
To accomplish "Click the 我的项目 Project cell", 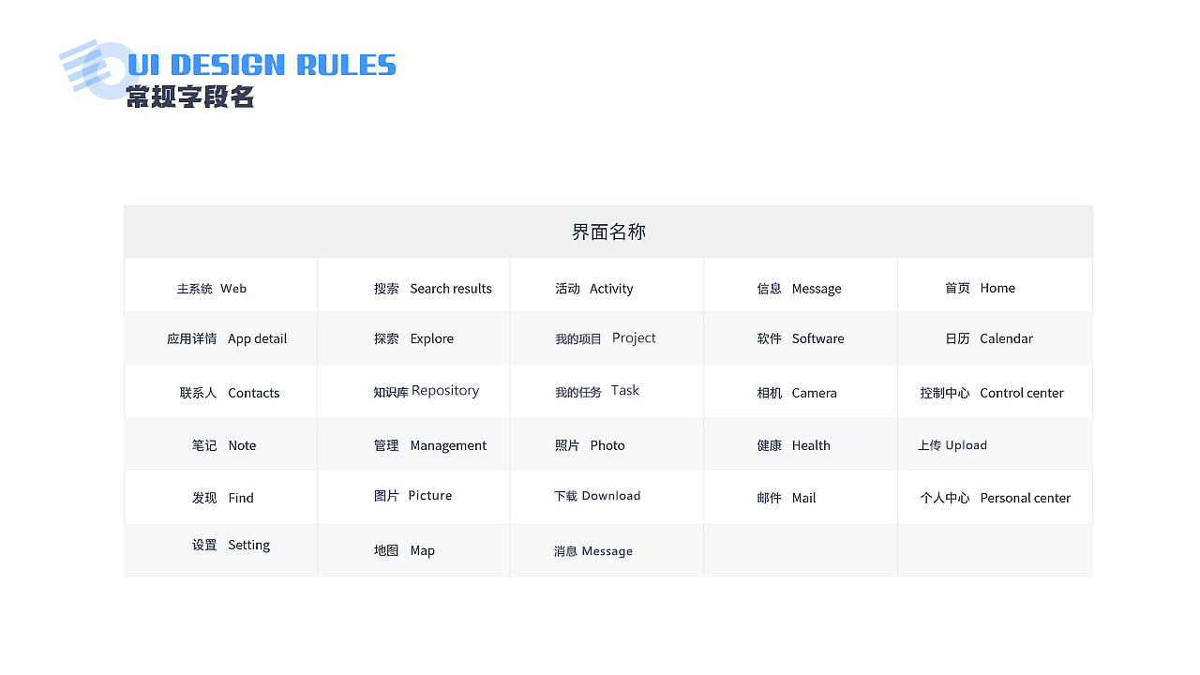I will [x=606, y=338].
